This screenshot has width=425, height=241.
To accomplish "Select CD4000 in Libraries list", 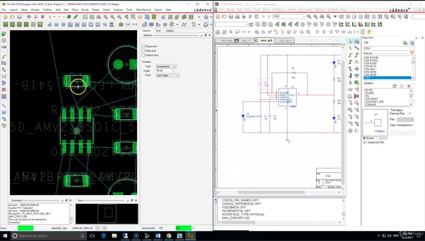I will pos(369,93).
